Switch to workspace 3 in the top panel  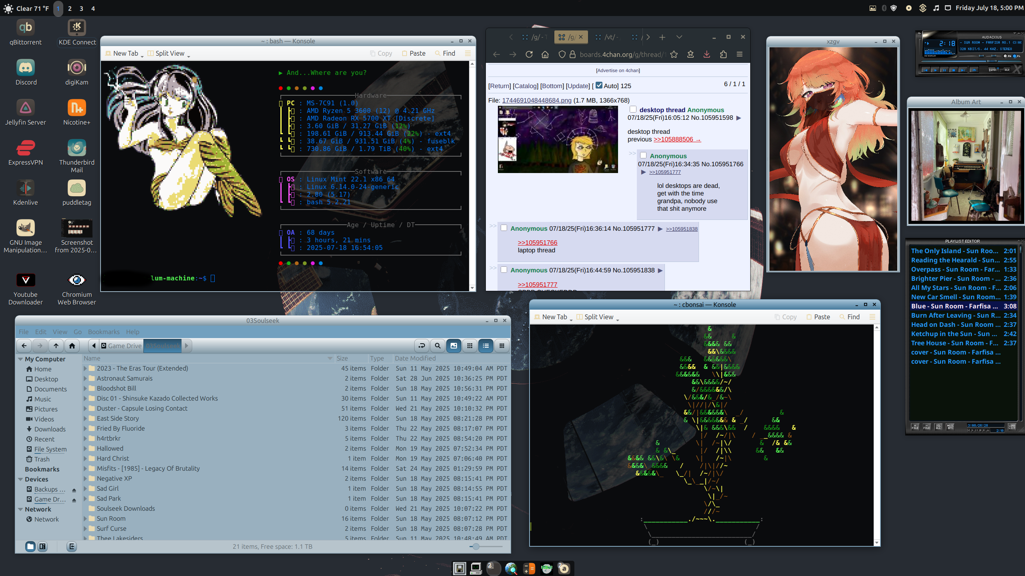81,8
